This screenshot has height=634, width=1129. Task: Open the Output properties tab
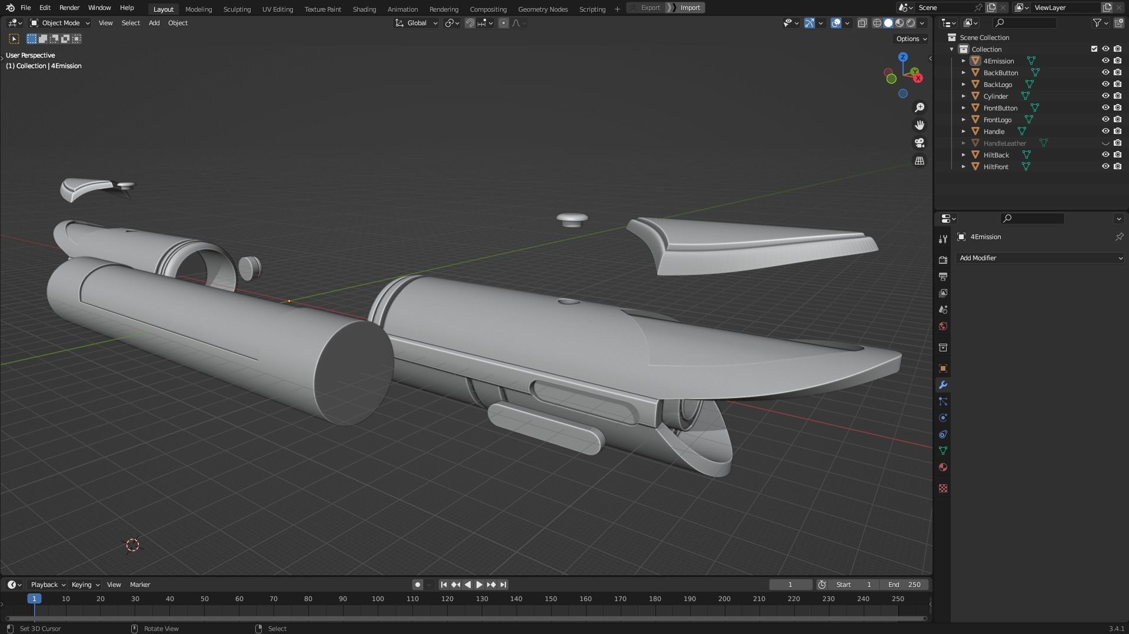(943, 276)
